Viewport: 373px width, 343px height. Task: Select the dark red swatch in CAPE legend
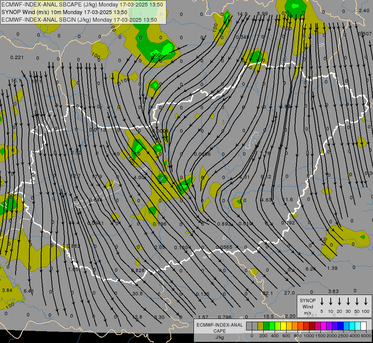tap(312, 326)
